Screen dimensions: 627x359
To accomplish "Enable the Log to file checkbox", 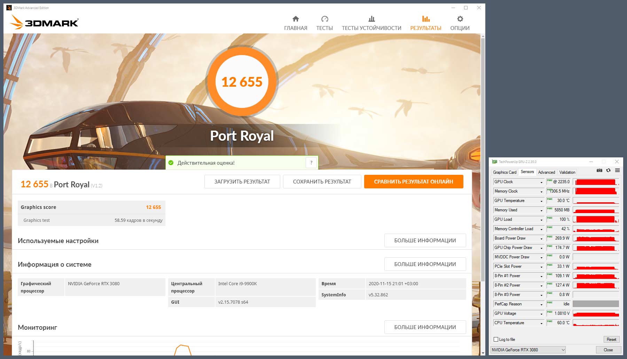I will [496, 340].
